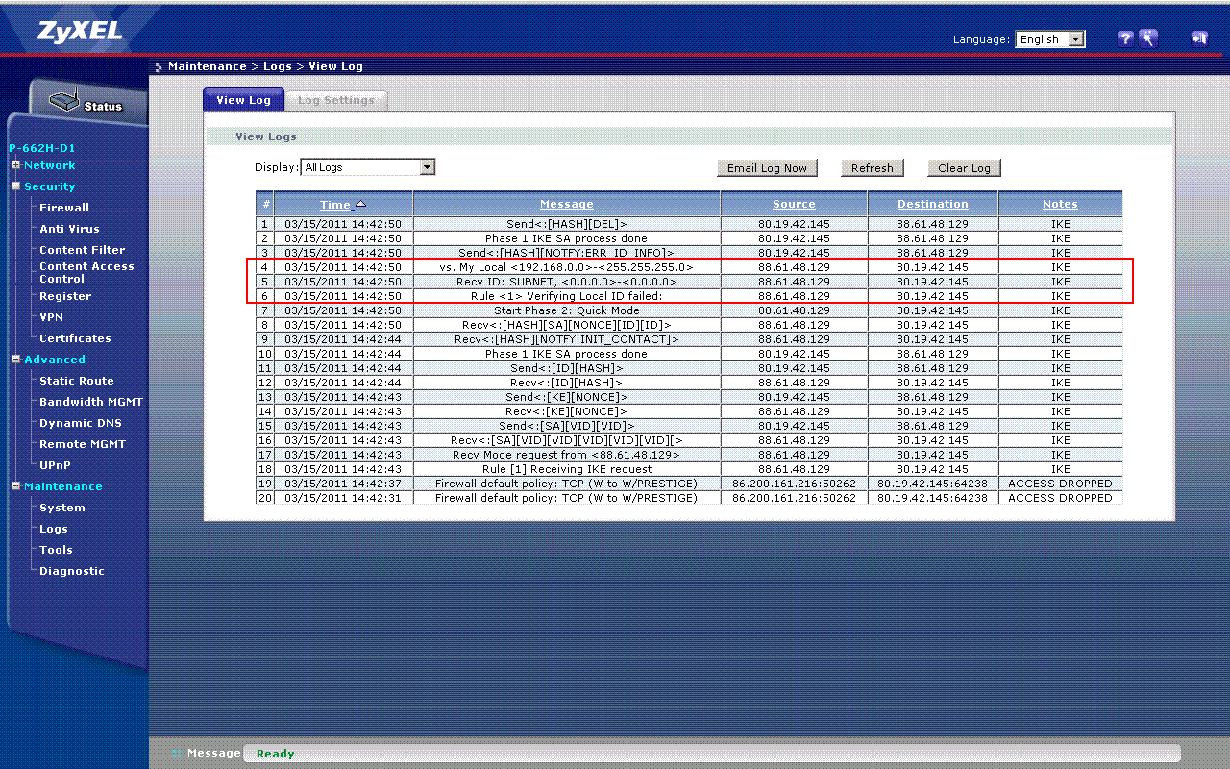Image resolution: width=1230 pixels, height=769 pixels.
Task: Click the logout door icon
Action: [x=1198, y=38]
